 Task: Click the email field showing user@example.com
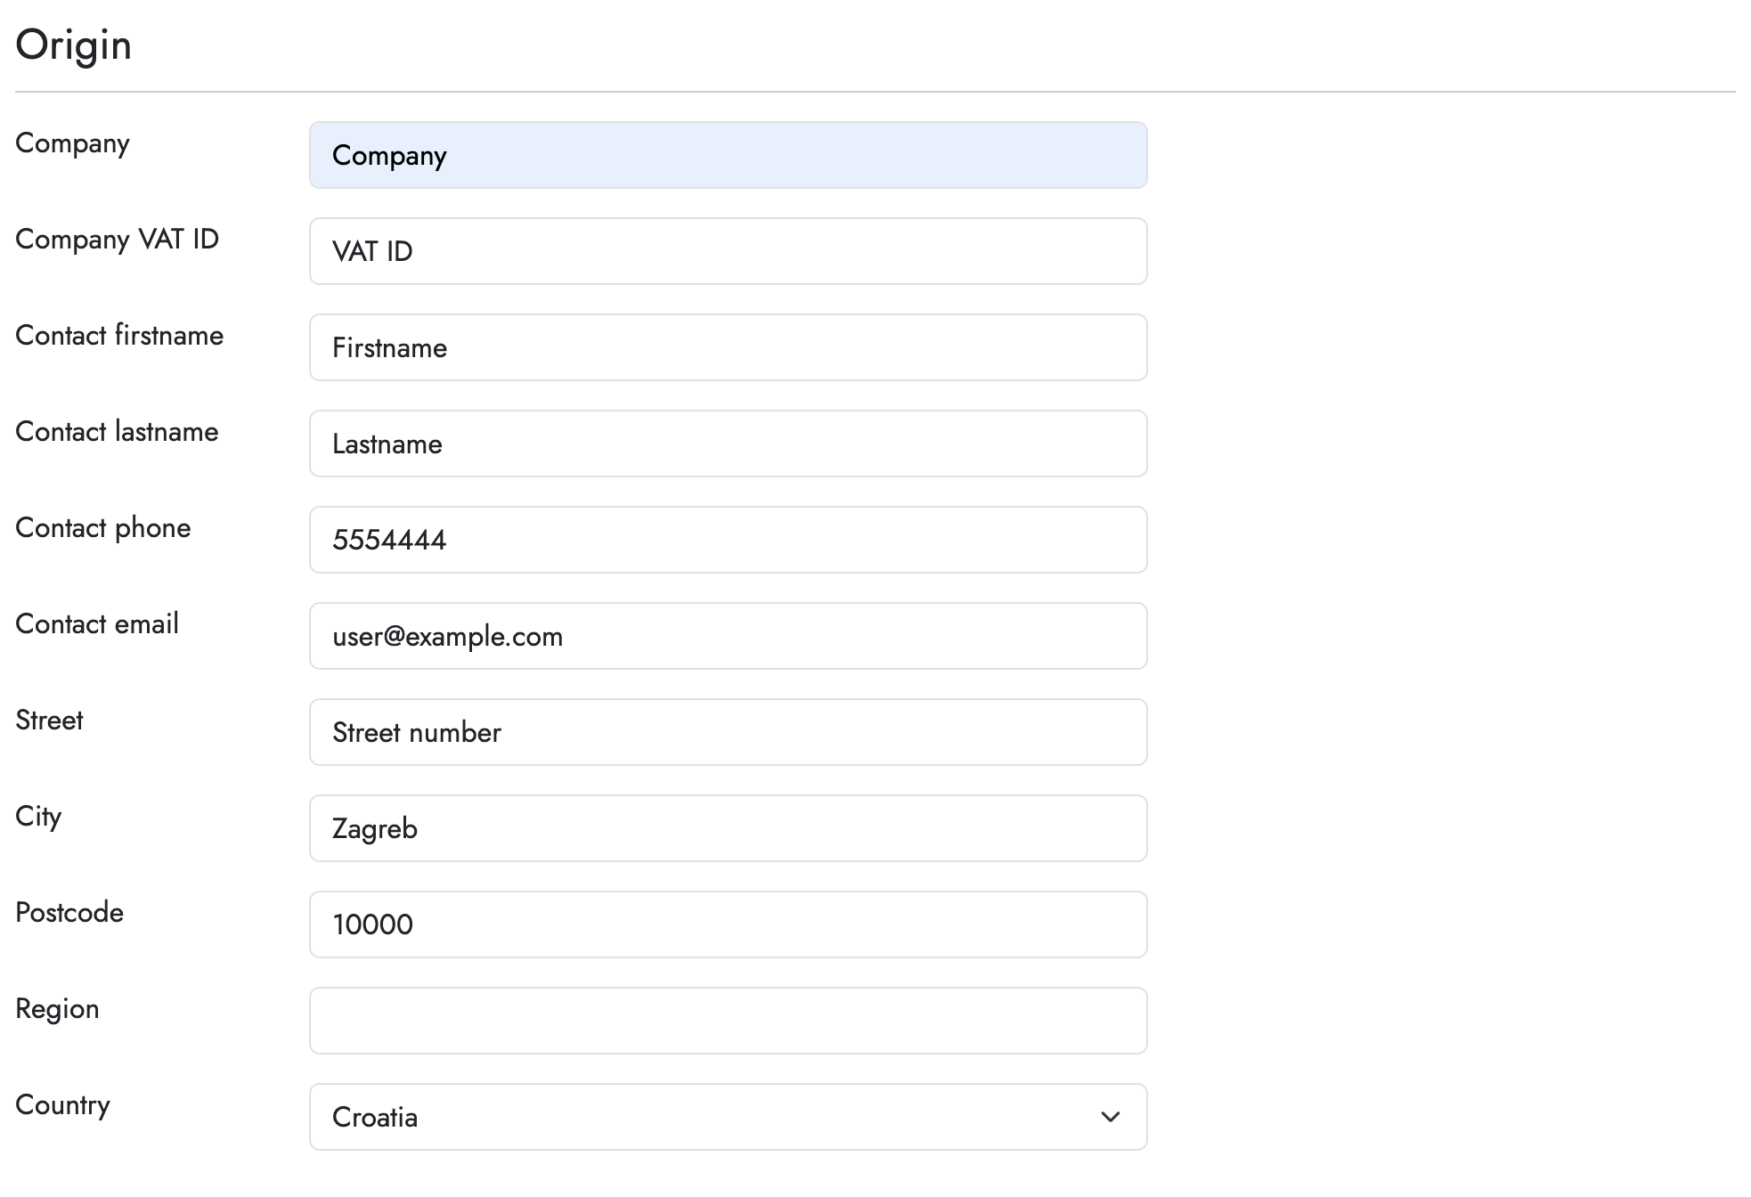(x=728, y=636)
